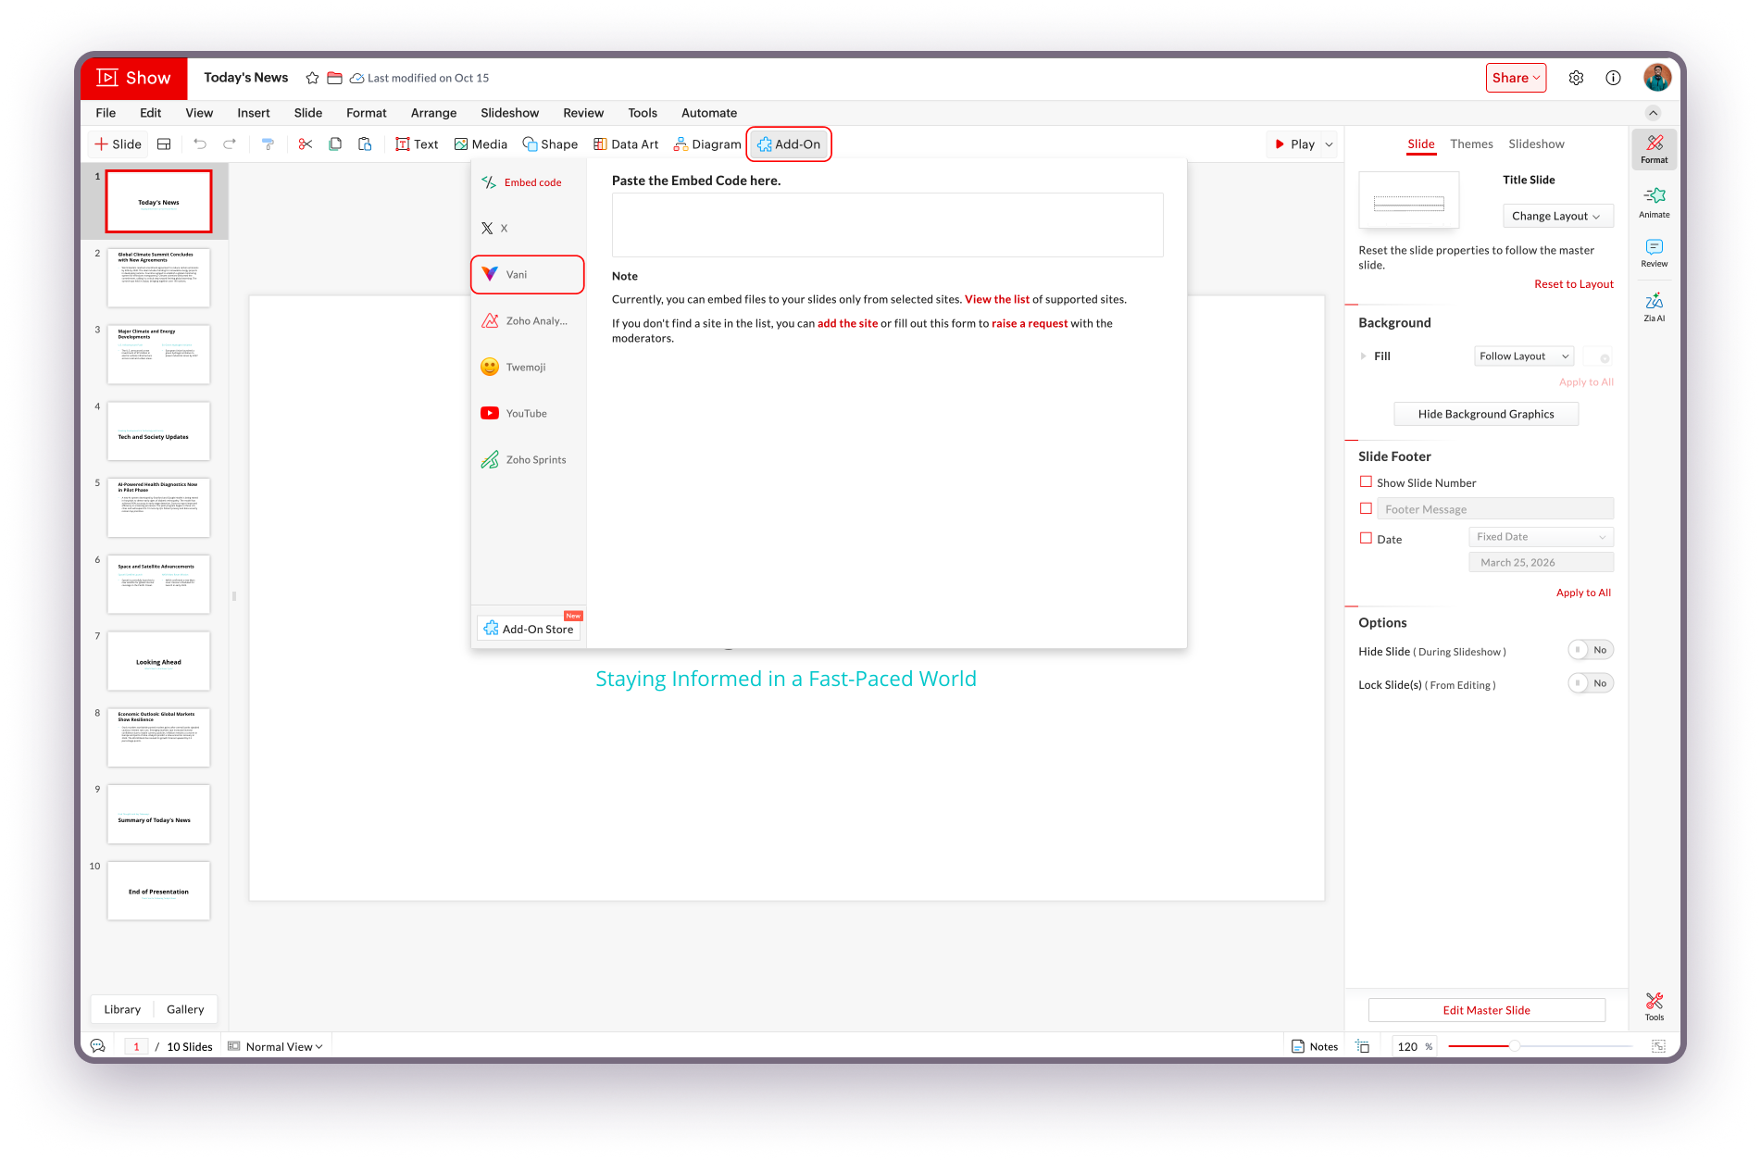The width and height of the screenshot is (1761, 1161).
Task: Open the Arrange menu
Action: 433,113
